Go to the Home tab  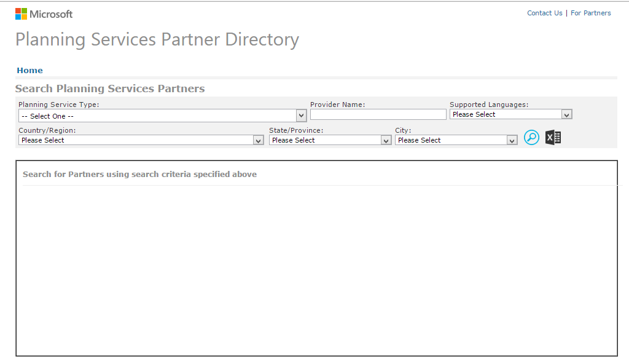point(29,70)
